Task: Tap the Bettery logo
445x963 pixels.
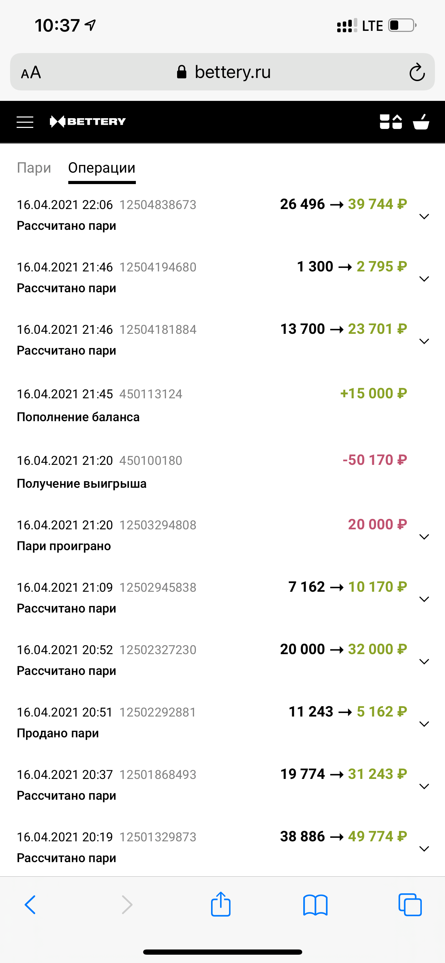Action: point(88,121)
